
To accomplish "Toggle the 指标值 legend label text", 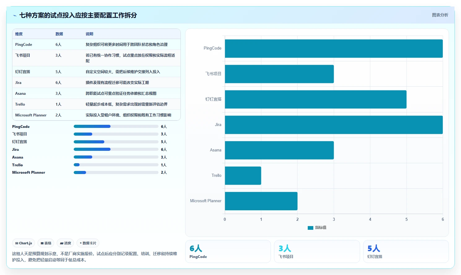I will coord(321,228).
